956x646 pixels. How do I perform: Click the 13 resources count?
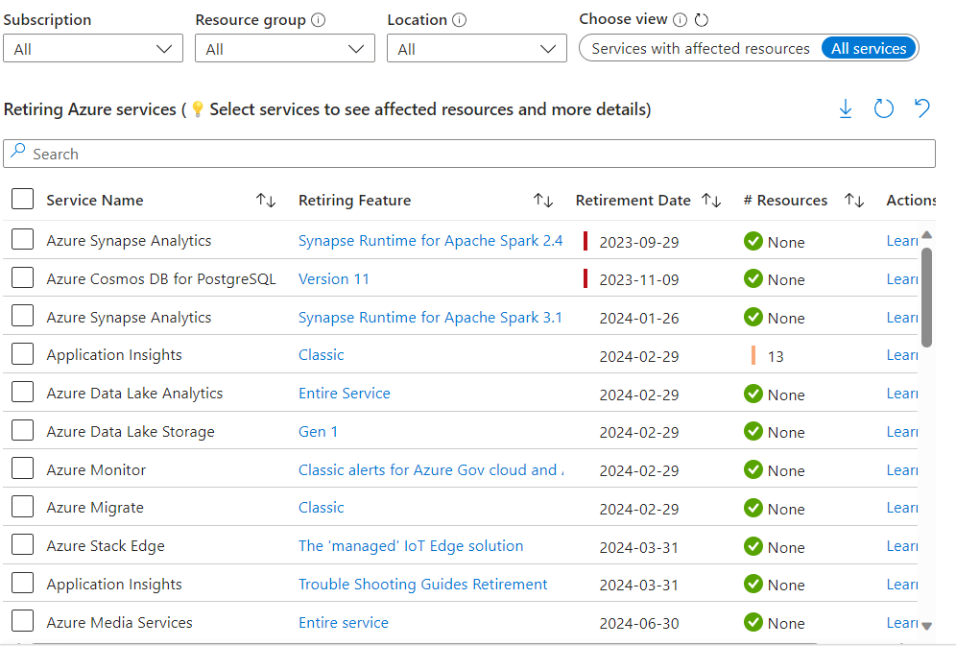[776, 356]
